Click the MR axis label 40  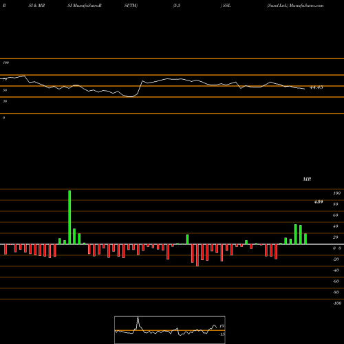[x=336, y=226]
